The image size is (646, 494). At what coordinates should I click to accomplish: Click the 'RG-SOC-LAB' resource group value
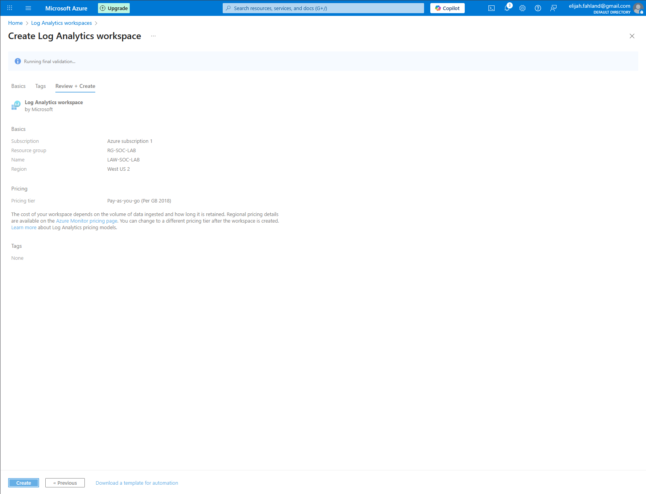pyautogui.click(x=122, y=150)
